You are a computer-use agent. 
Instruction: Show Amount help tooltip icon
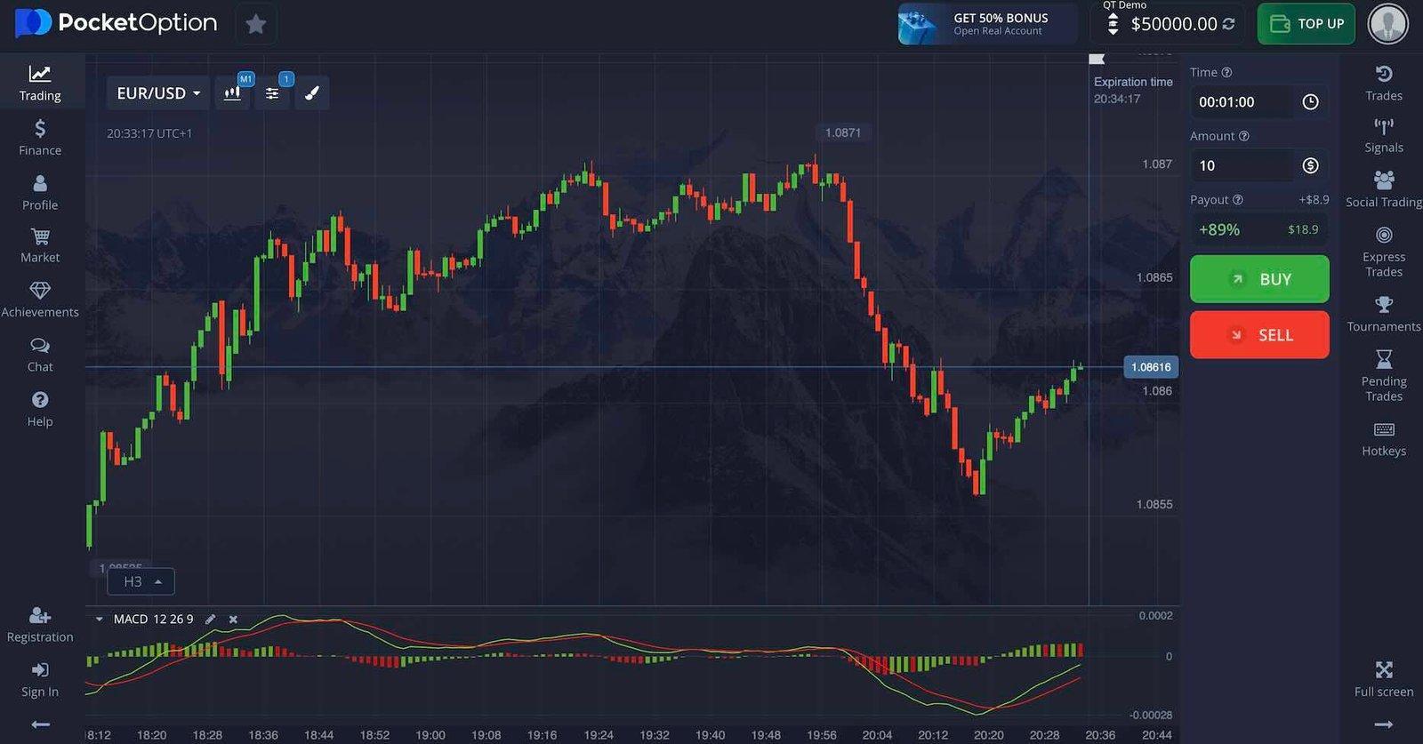[1244, 136]
